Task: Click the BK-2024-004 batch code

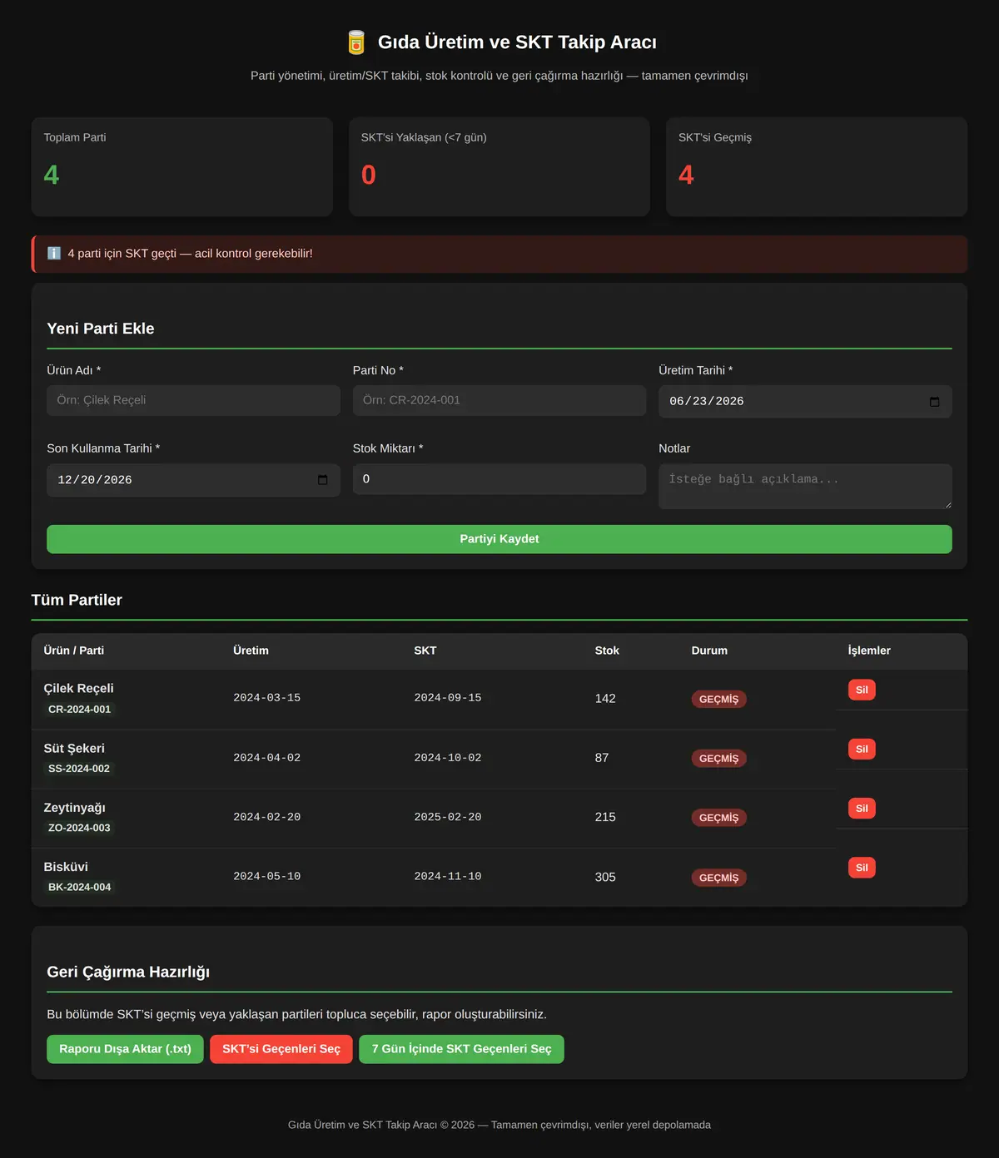Action: pyautogui.click(x=79, y=887)
